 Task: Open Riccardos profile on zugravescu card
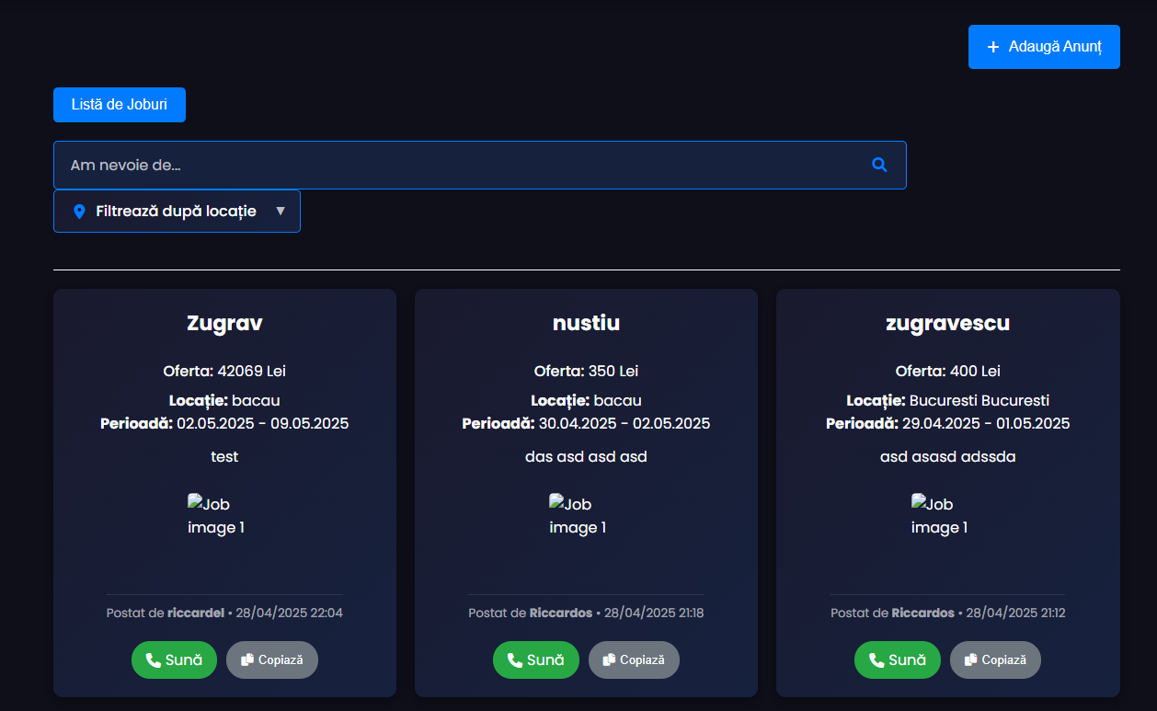click(x=922, y=613)
